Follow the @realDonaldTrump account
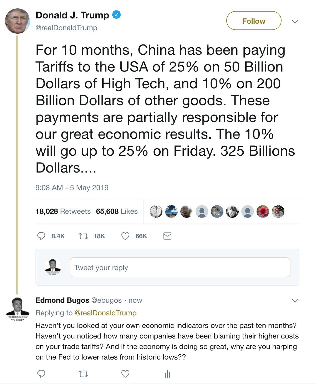The width and height of the screenshot is (317, 384). click(254, 21)
